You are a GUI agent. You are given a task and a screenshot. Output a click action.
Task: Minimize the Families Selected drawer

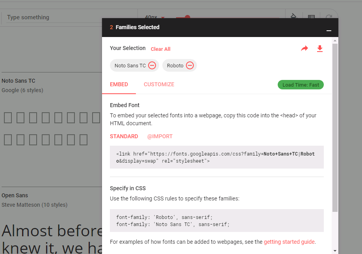click(329, 30)
